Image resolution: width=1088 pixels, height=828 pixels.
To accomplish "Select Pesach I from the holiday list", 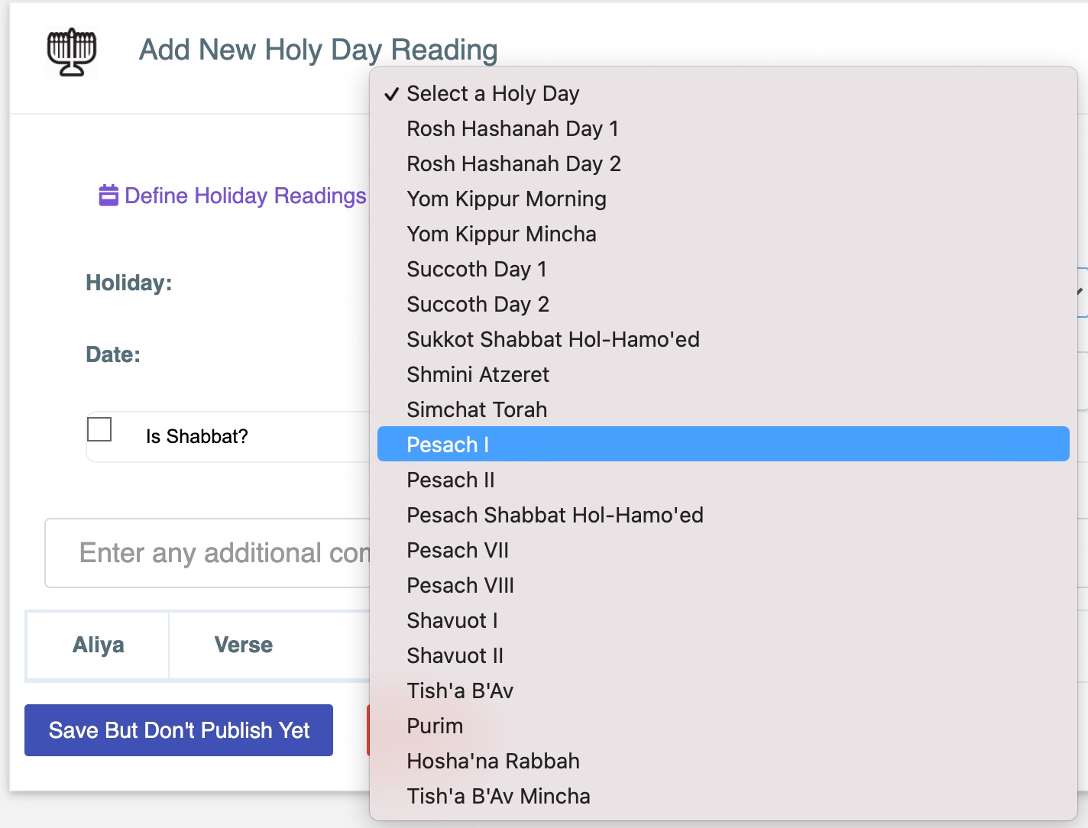I will (x=723, y=445).
